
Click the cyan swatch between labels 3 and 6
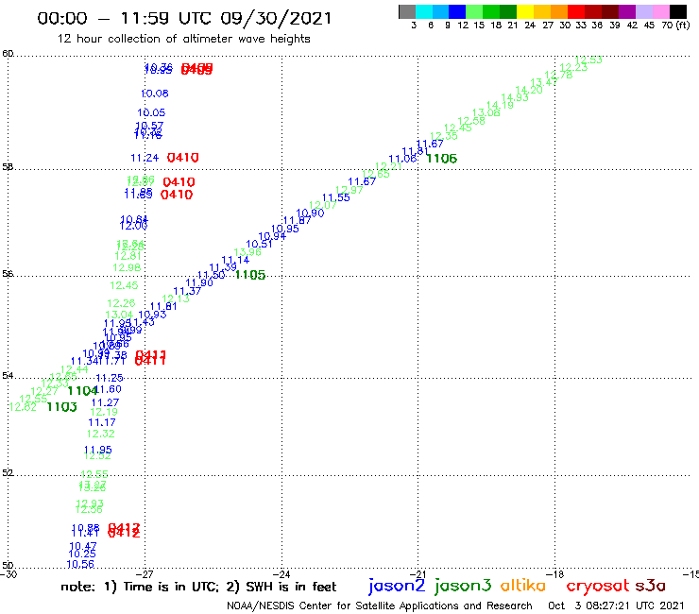pyautogui.click(x=424, y=11)
